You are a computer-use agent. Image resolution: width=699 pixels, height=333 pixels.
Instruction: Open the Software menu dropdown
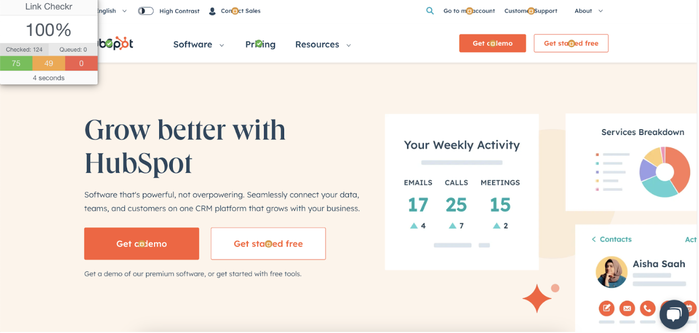pos(199,44)
